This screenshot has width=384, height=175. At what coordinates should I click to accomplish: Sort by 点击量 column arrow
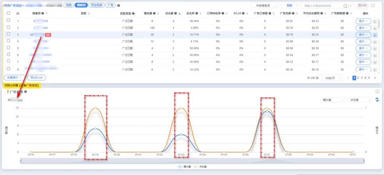tap(179, 14)
